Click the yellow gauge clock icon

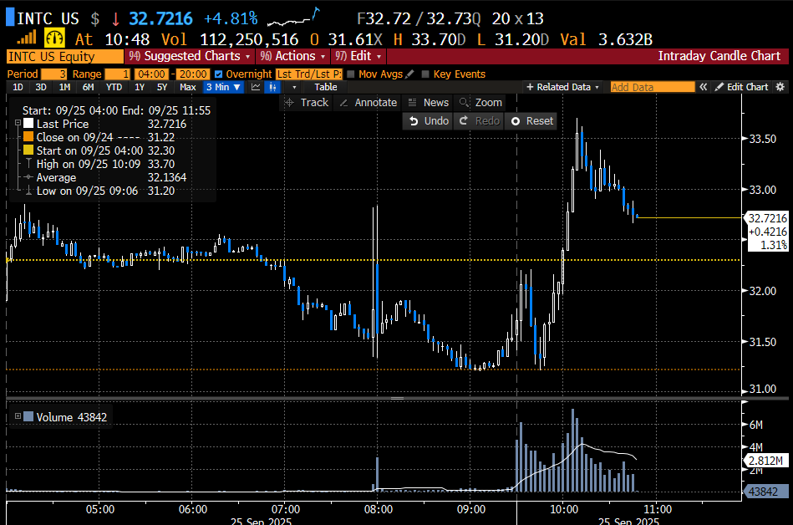tap(54, 38)
